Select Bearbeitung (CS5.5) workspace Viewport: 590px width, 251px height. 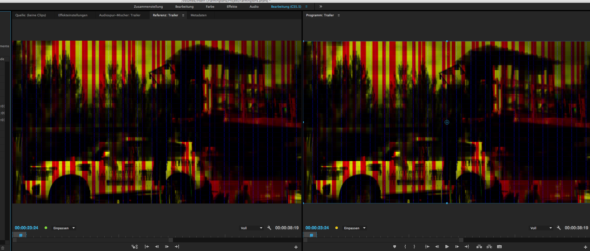tap(286, 7)
